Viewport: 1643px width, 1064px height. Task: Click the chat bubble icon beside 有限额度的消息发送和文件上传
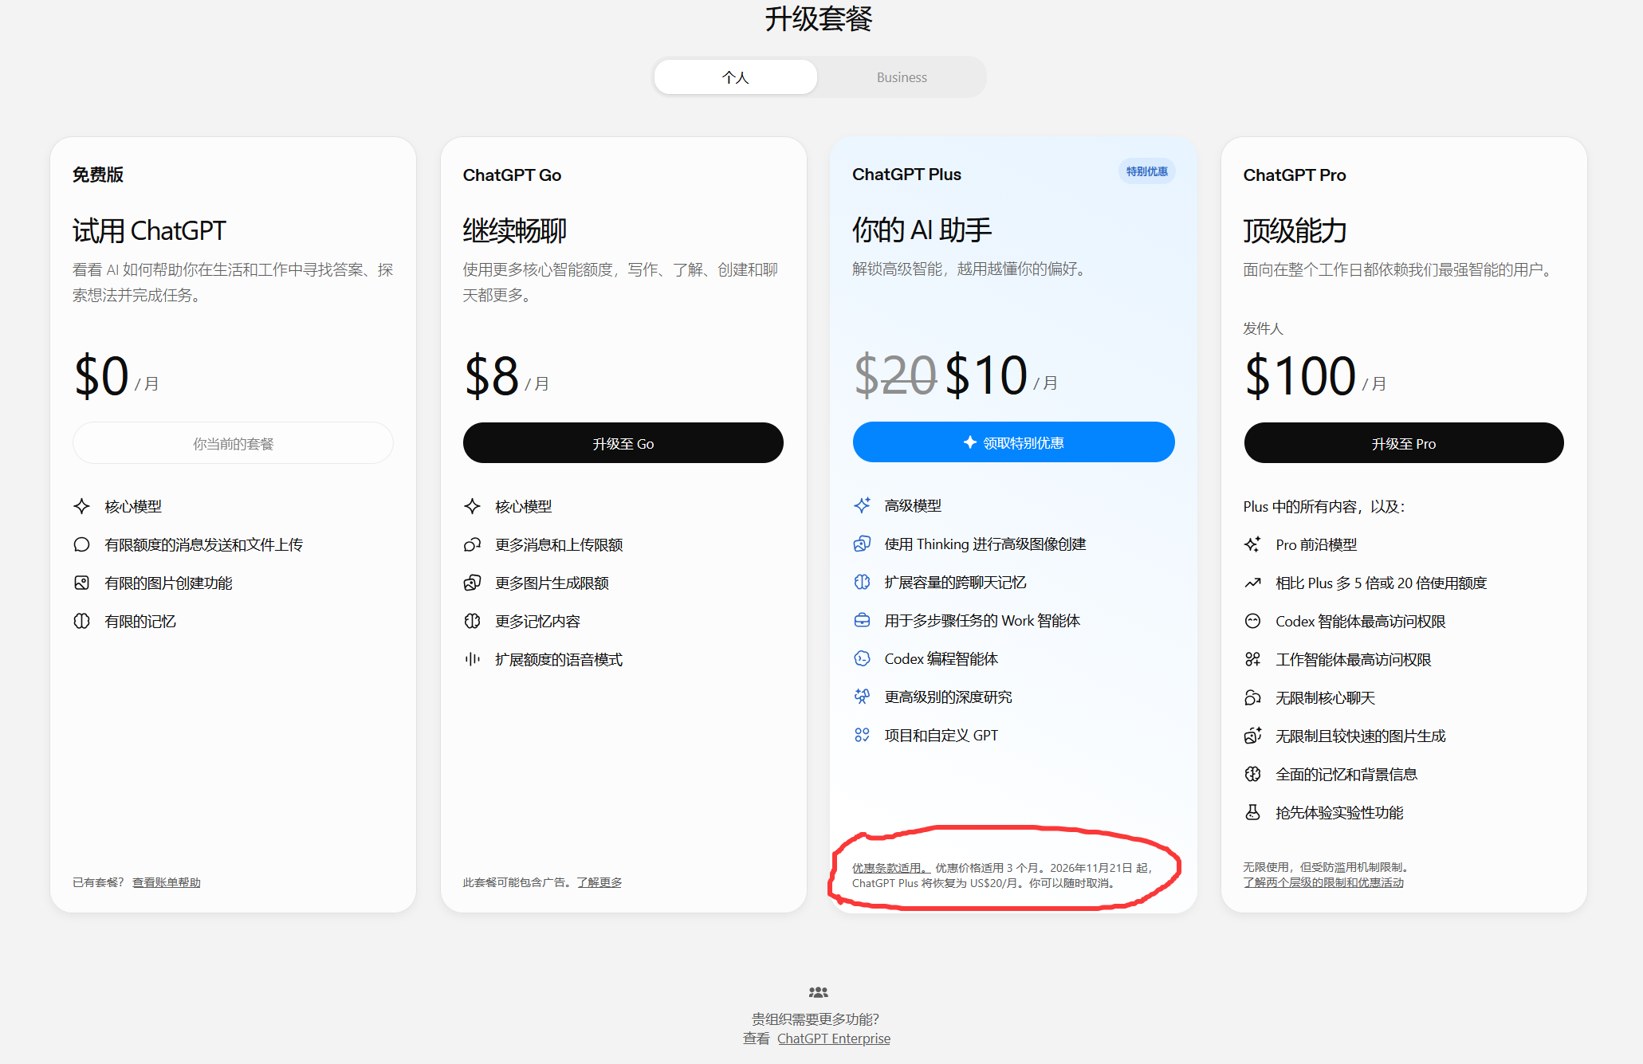pos(81,544)
